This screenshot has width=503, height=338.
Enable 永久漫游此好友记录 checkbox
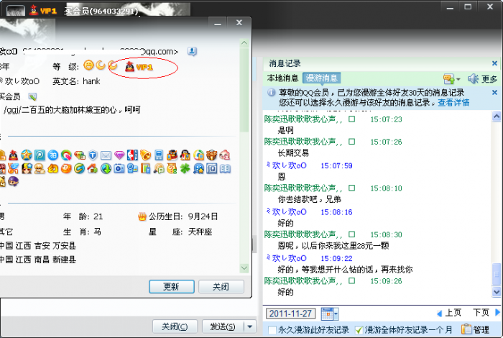pos(272,329)
